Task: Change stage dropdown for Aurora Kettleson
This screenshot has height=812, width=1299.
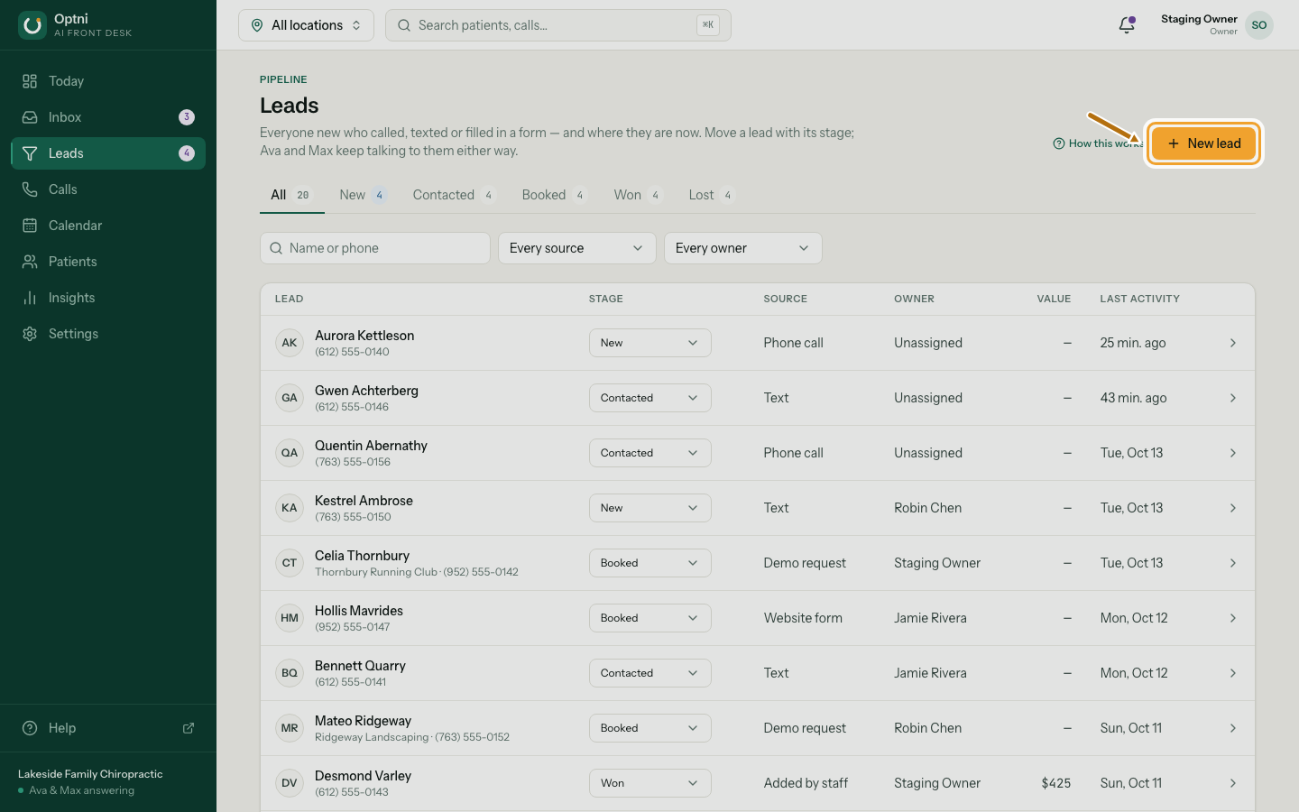Action: [x=649, y=343]
